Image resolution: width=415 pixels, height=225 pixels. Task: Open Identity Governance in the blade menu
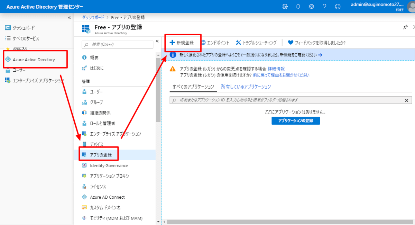click(109, 165)
